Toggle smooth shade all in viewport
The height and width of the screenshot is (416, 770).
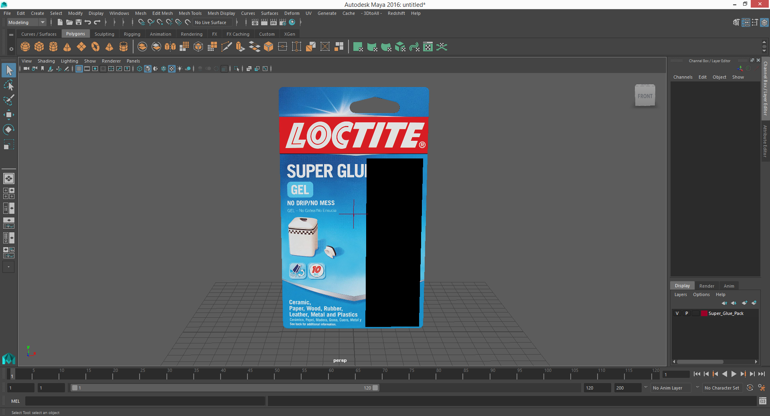point(148,69)
